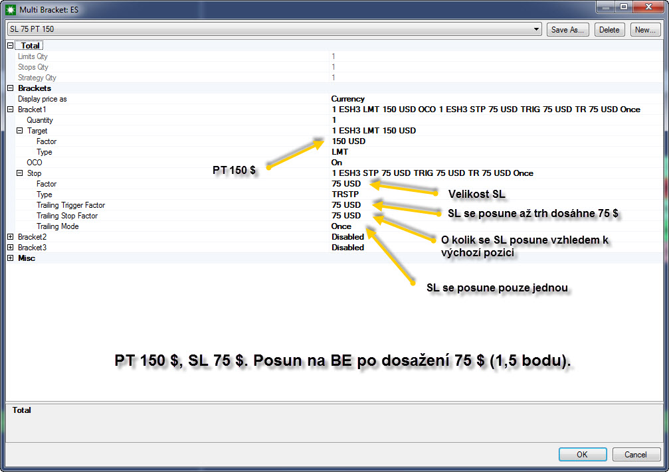Click the OCO value On
669x472 pixels.
tap(337, 163)
